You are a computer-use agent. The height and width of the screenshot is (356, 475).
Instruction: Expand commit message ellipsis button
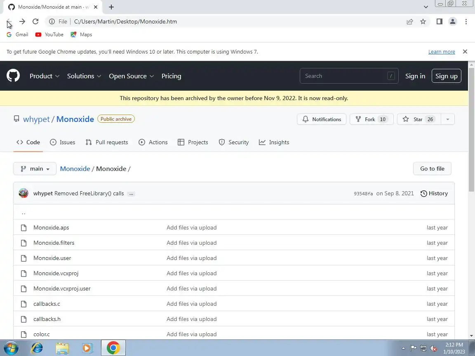click(x=131, y=194)
